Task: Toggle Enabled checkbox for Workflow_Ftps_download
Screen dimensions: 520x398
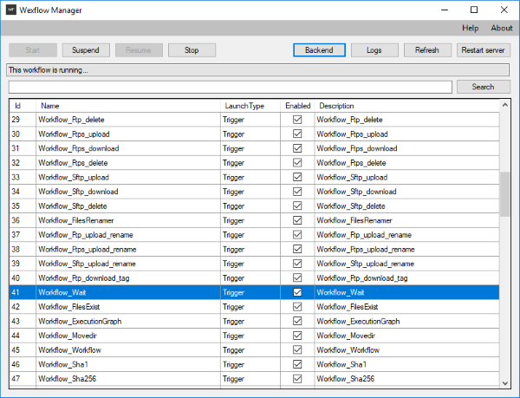Action: [297, 148]
